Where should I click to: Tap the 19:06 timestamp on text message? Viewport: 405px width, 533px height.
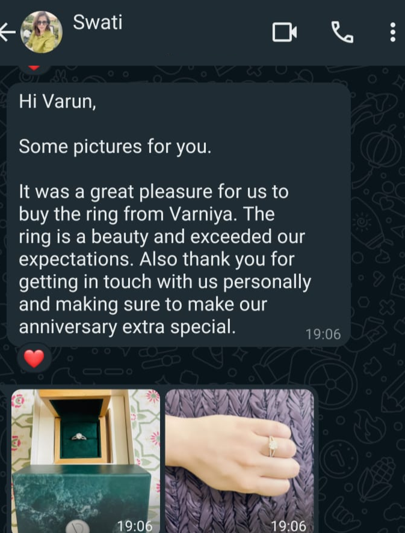(x=323, y=335)
